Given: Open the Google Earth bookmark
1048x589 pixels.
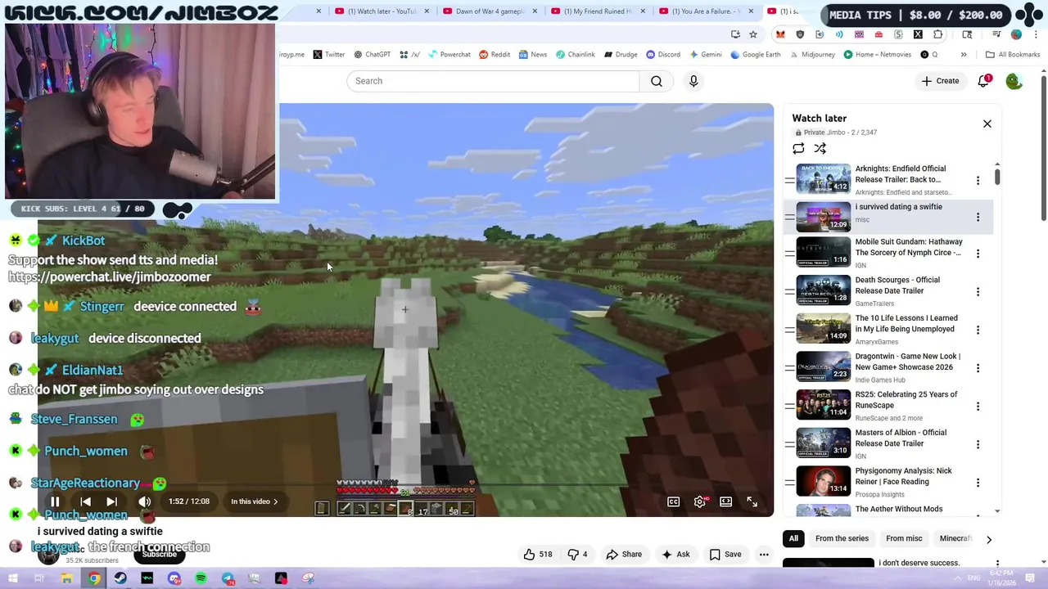Looking at the screenshot, I should click(757, 55).
